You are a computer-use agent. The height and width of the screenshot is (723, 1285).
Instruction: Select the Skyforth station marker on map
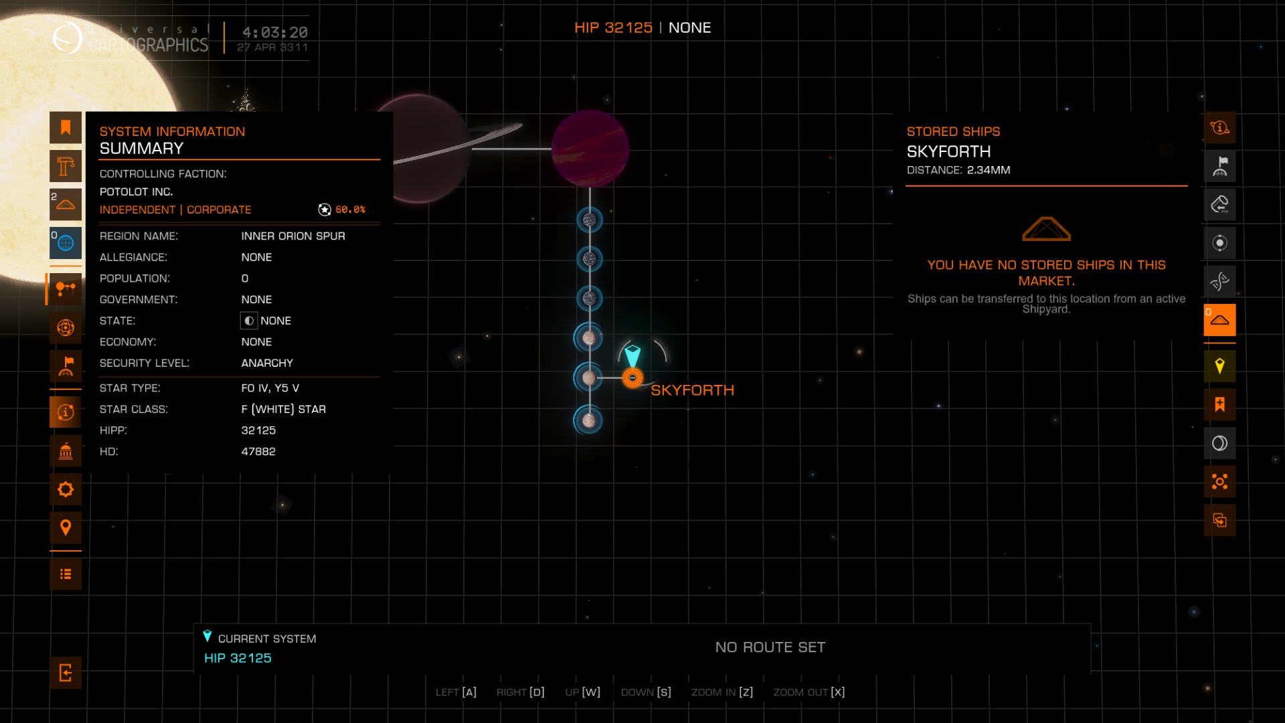click(x=632, y=378)
